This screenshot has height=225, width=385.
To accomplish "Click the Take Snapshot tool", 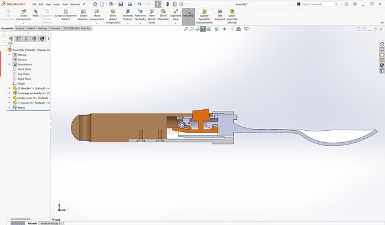I will point(220,15).
